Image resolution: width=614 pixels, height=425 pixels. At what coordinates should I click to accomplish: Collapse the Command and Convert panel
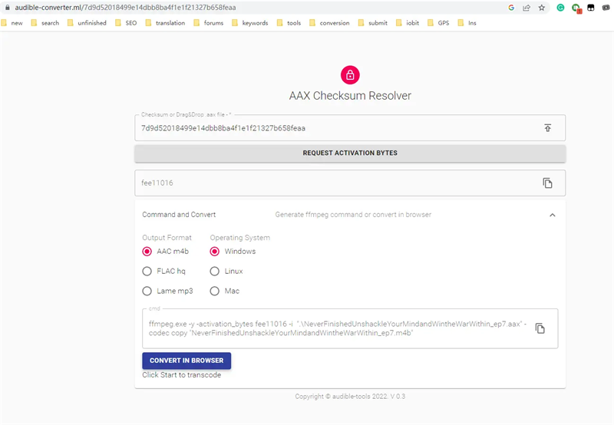click(552, 215)
